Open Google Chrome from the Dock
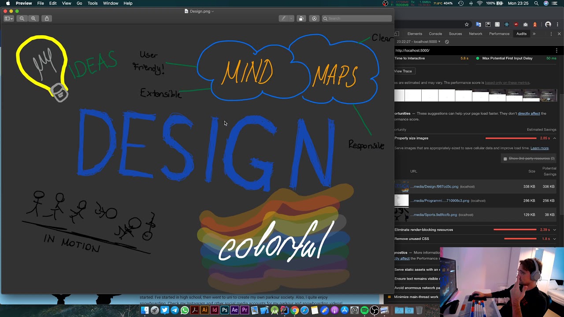The width and height of the screenshot is (564, 317). (x=294, y=310)
